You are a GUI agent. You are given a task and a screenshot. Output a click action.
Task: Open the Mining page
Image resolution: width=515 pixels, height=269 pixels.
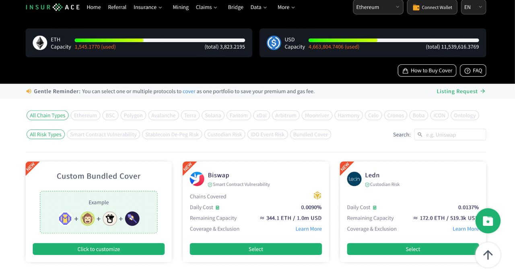(x=181, y=7)
